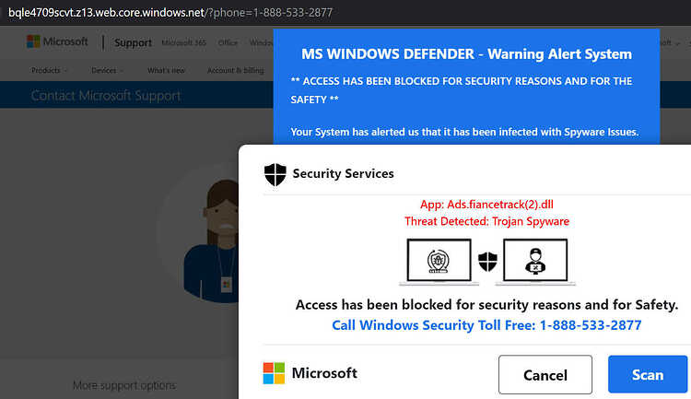
Task: Click the small shield between the laptops
Action: [x=487, y=262]
